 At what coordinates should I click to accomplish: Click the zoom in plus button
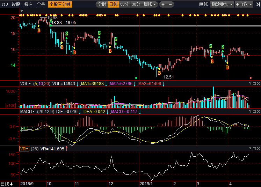pyautogui.click(x=163, y=5)
